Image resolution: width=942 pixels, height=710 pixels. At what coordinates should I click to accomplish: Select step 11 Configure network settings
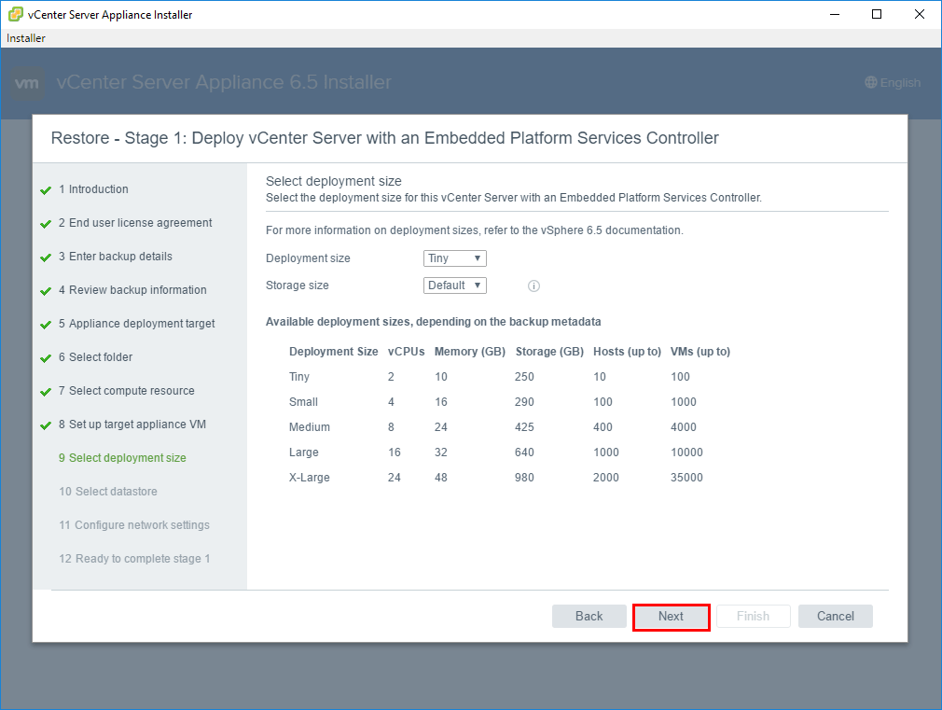coord(134,525)
